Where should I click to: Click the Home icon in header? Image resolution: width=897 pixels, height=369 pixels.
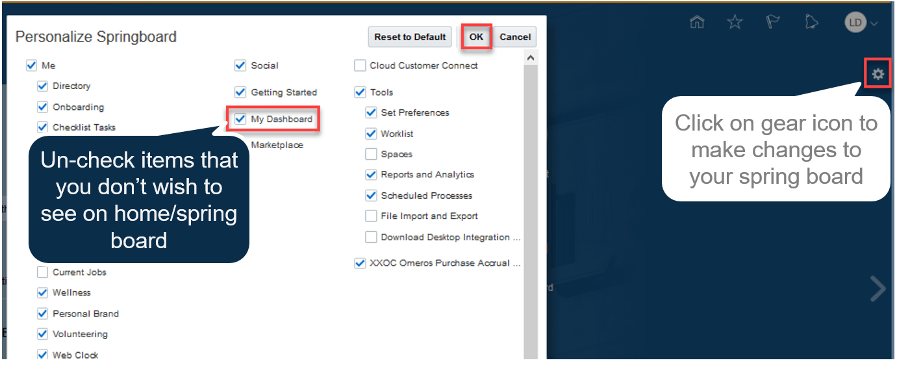[x=697, y=23]
